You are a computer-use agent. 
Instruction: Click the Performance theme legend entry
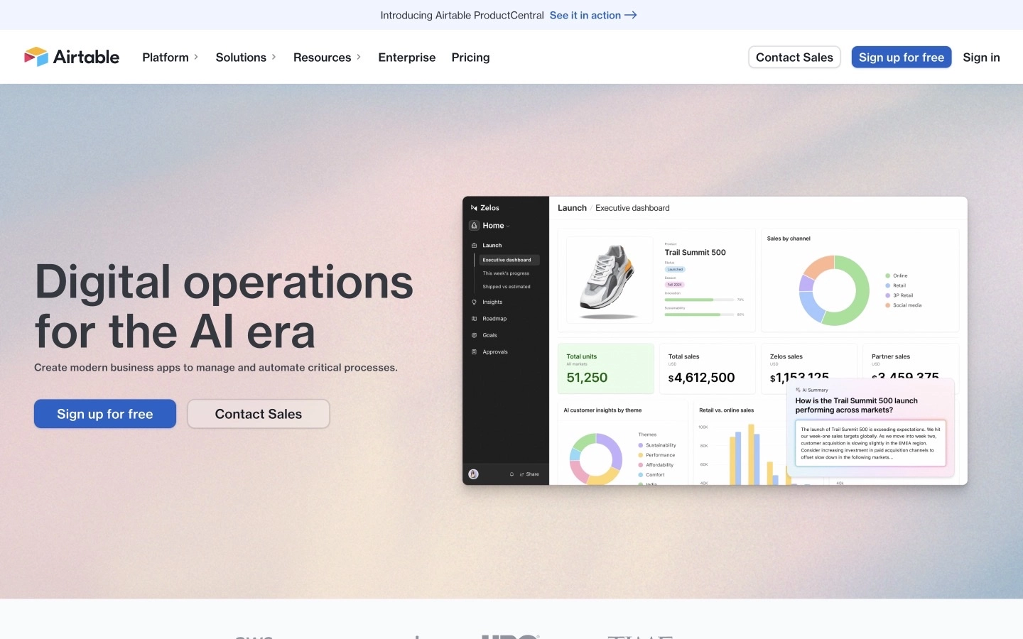tap(656, 455)
